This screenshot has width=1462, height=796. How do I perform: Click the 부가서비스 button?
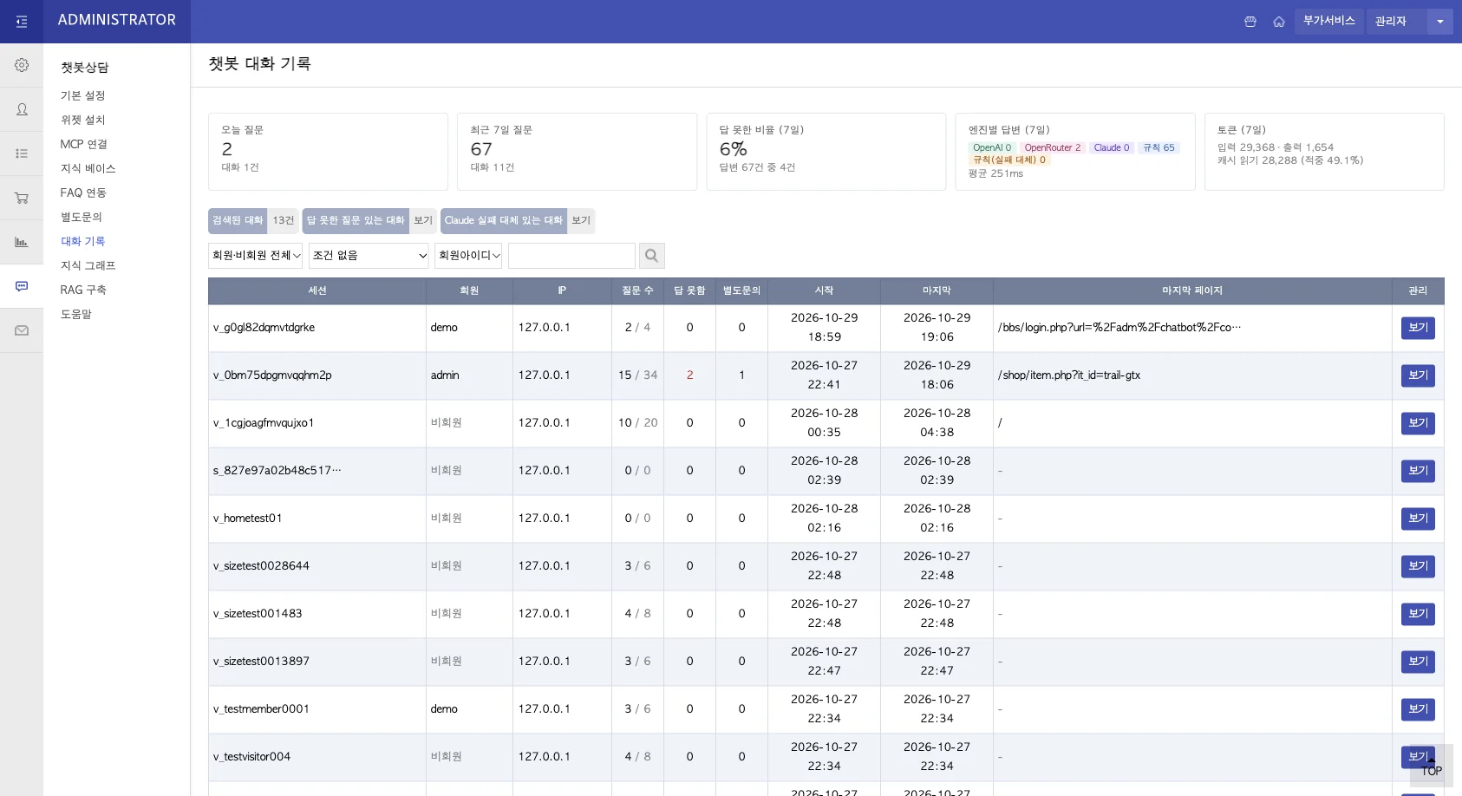pyautogui.click(x=1329, y=22)
